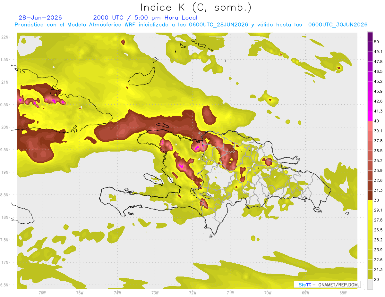The width and height of the screenshot is (385, 297).
Task: Click the '50' value on the color scale
Action: pyautogui.click(x=377, y=42)
